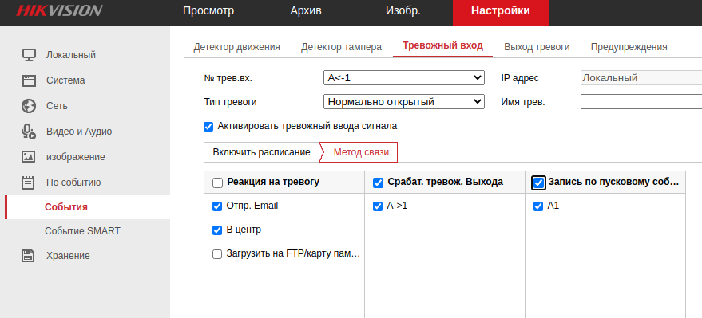The height and width of the screenshot is (318, 702).
Task: Open the Локальный settings section
Action: pos(71,55)
